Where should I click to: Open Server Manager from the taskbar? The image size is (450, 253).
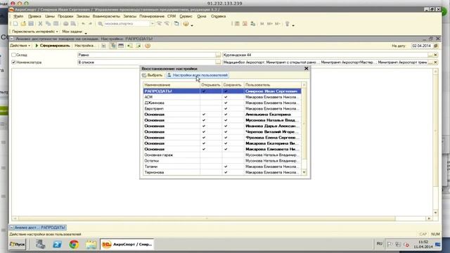(40, 245)
